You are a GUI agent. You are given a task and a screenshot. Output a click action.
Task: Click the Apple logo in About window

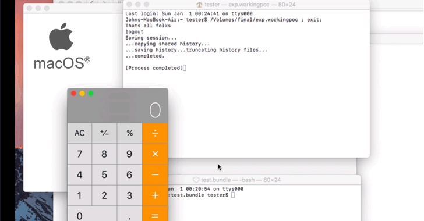(x=61, y=37)
